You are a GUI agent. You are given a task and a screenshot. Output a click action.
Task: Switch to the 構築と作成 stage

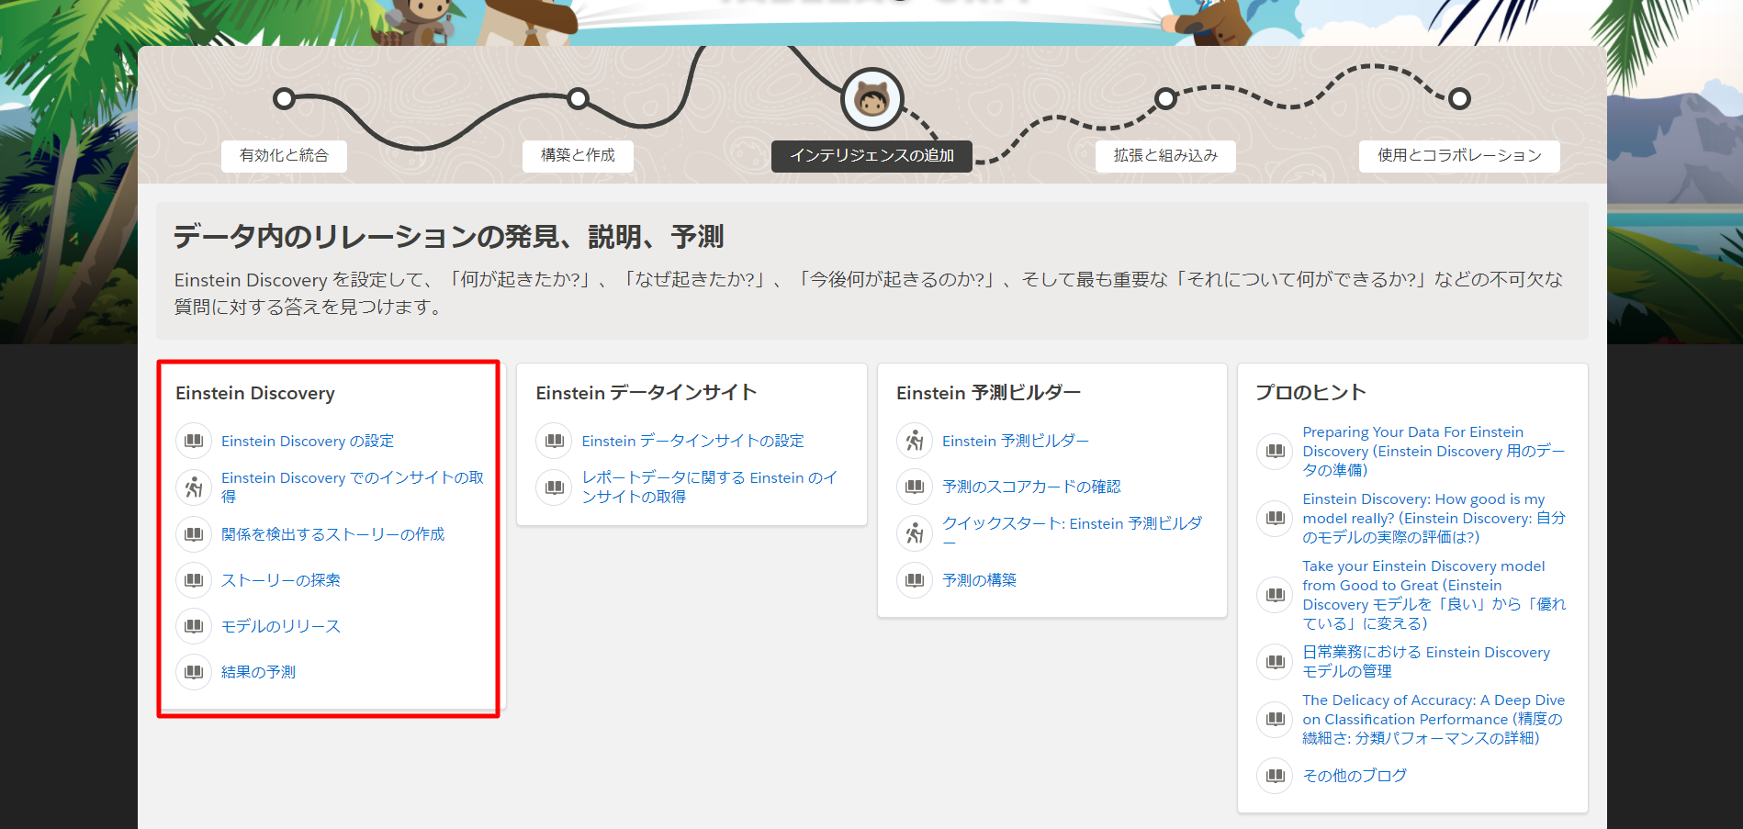point(578,155)
